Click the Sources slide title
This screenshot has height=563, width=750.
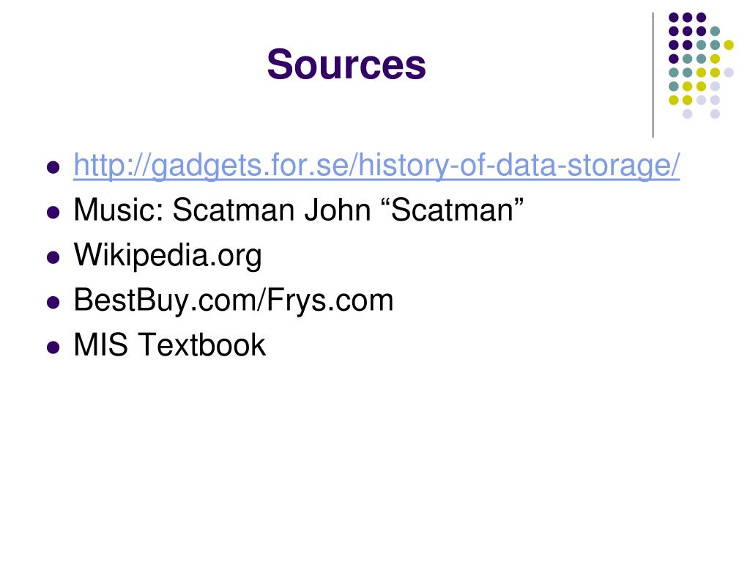(346, 65)
